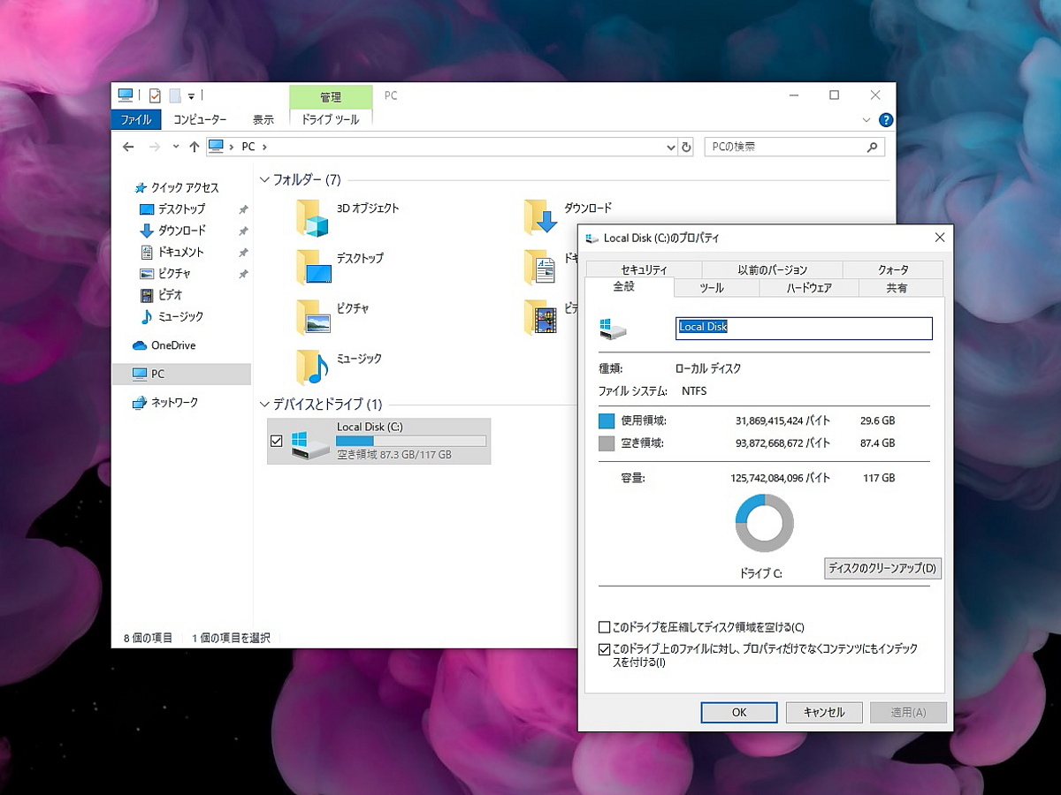This screenshot has width=1061, height=795.
Task: Select PC in the navigation pane
Action: click(x=181, y=374)
